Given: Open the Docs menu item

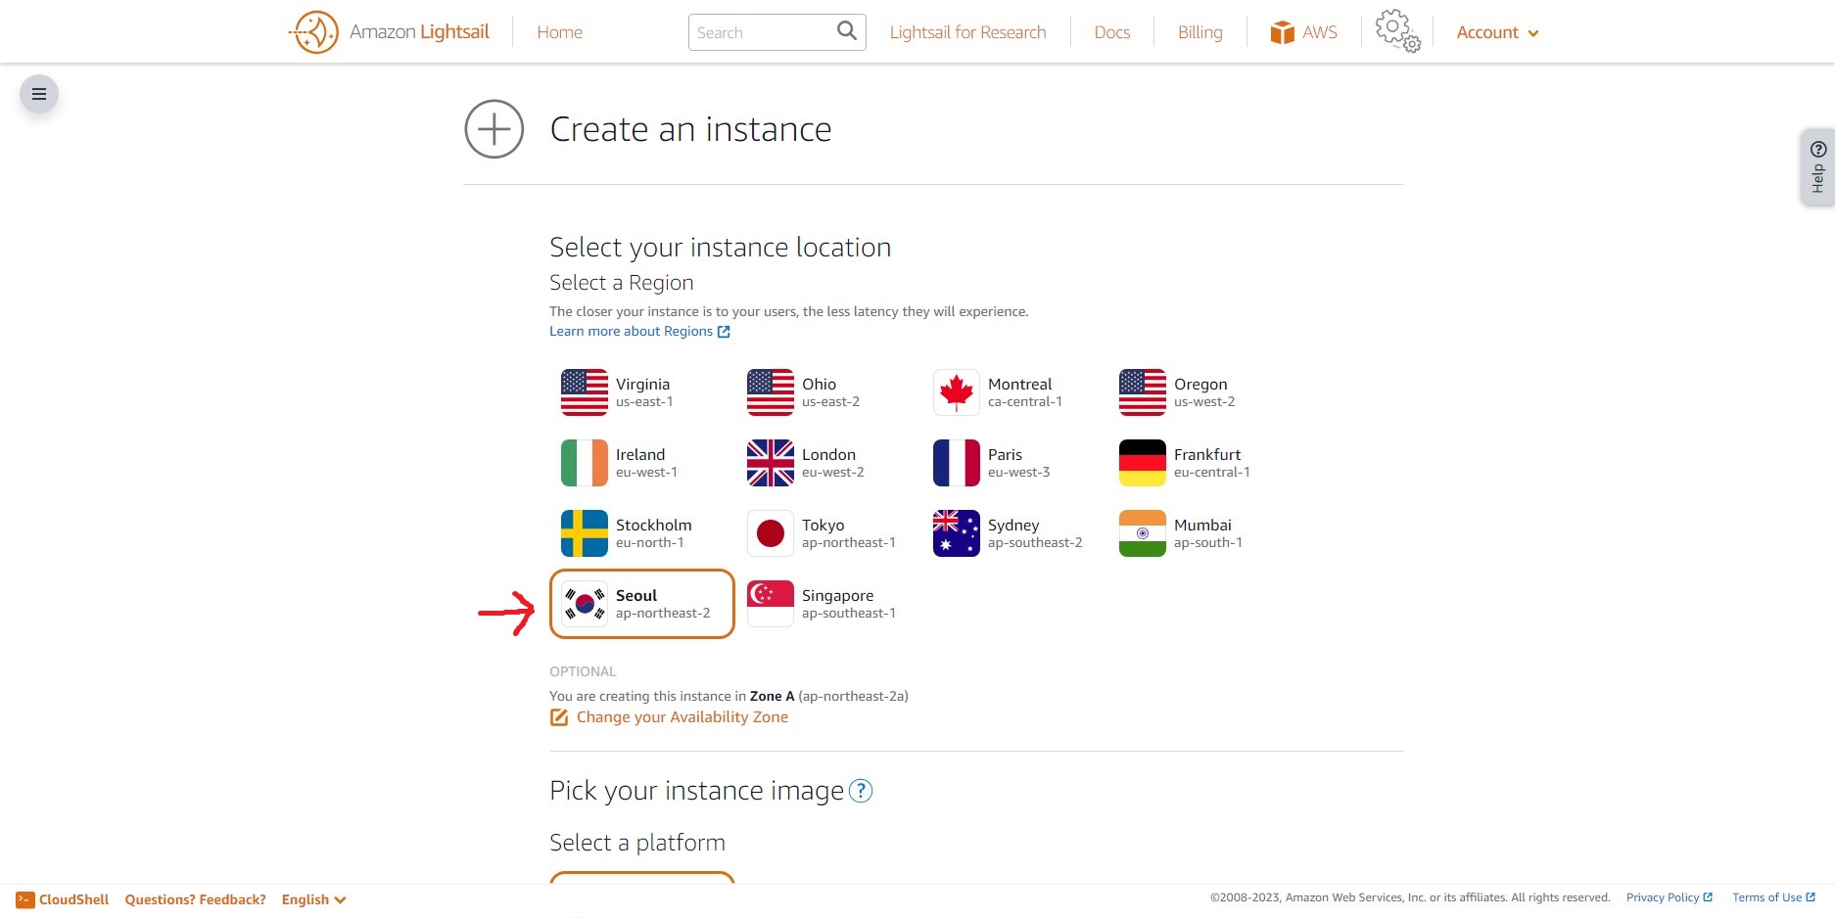Looking at the screenshot, I should (x=1111, y=32).
